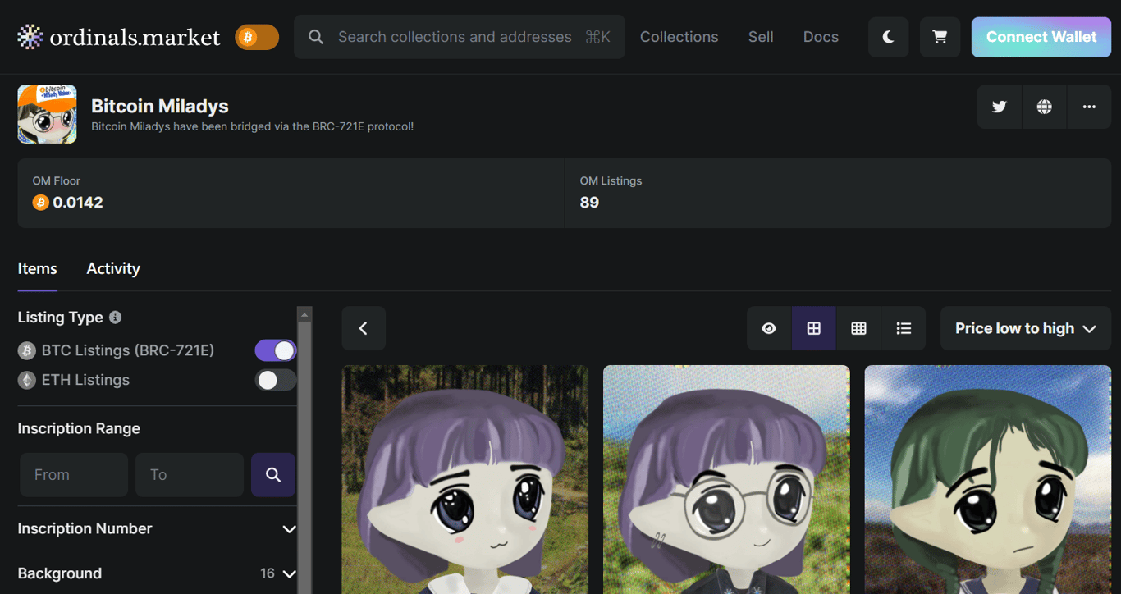Click the OM Floor value 0.0142
The height and width of the screenshot is (594, 1121).
tap(78, 203)
